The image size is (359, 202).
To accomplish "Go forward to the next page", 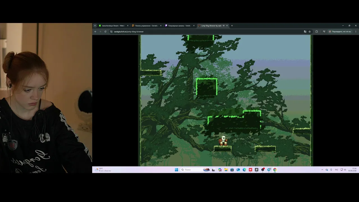I will [x=100, y=31].
